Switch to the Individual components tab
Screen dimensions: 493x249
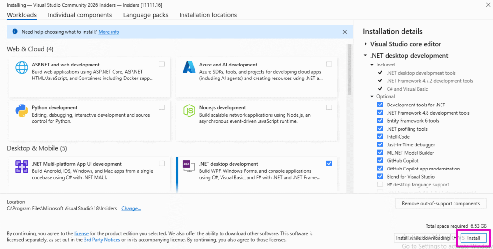(x=79, y=15)
